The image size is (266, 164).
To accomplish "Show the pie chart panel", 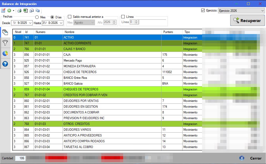I will point(5,53).
